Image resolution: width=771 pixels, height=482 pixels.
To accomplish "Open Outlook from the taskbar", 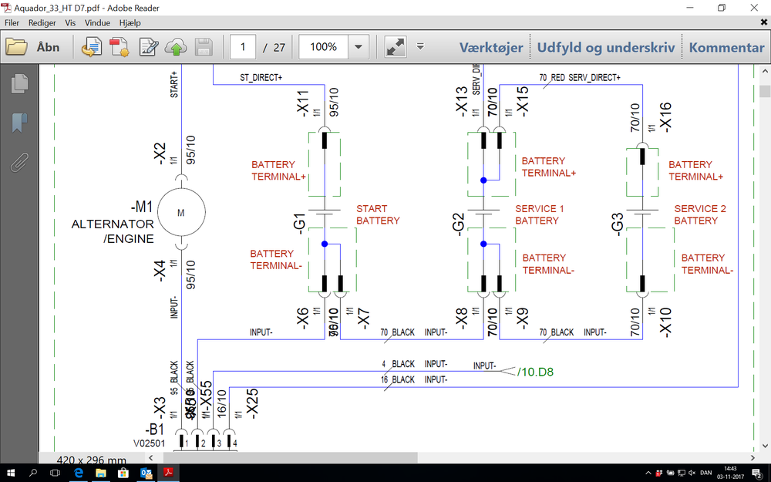I will point(146,474).
